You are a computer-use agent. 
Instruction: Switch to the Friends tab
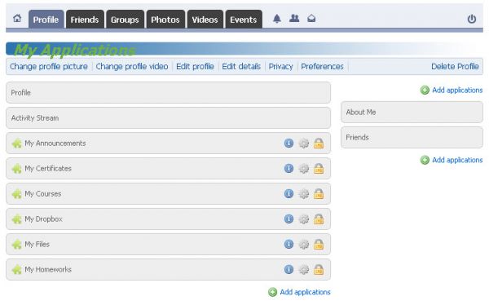85,20
